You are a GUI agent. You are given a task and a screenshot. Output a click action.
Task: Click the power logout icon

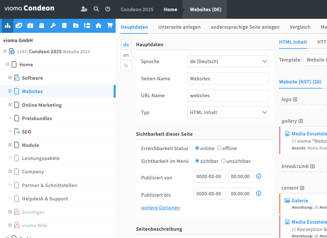108,9
